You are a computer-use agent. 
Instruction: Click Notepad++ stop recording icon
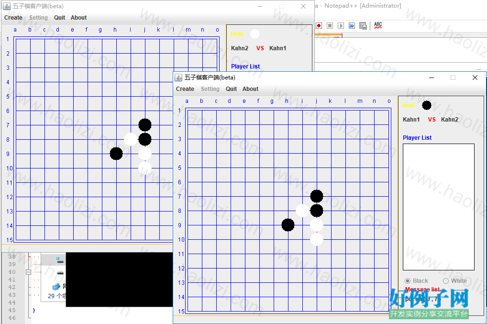330,25
